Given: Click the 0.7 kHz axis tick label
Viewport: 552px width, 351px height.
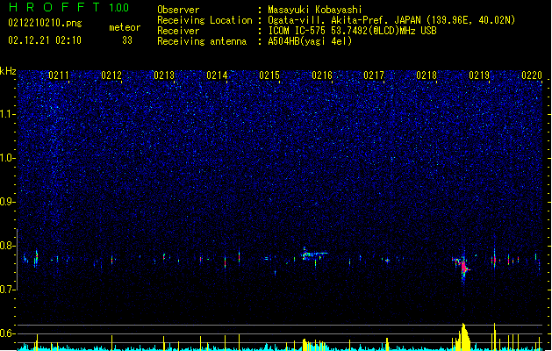Looking at the screenshot, I should click(x=7, y=290).
